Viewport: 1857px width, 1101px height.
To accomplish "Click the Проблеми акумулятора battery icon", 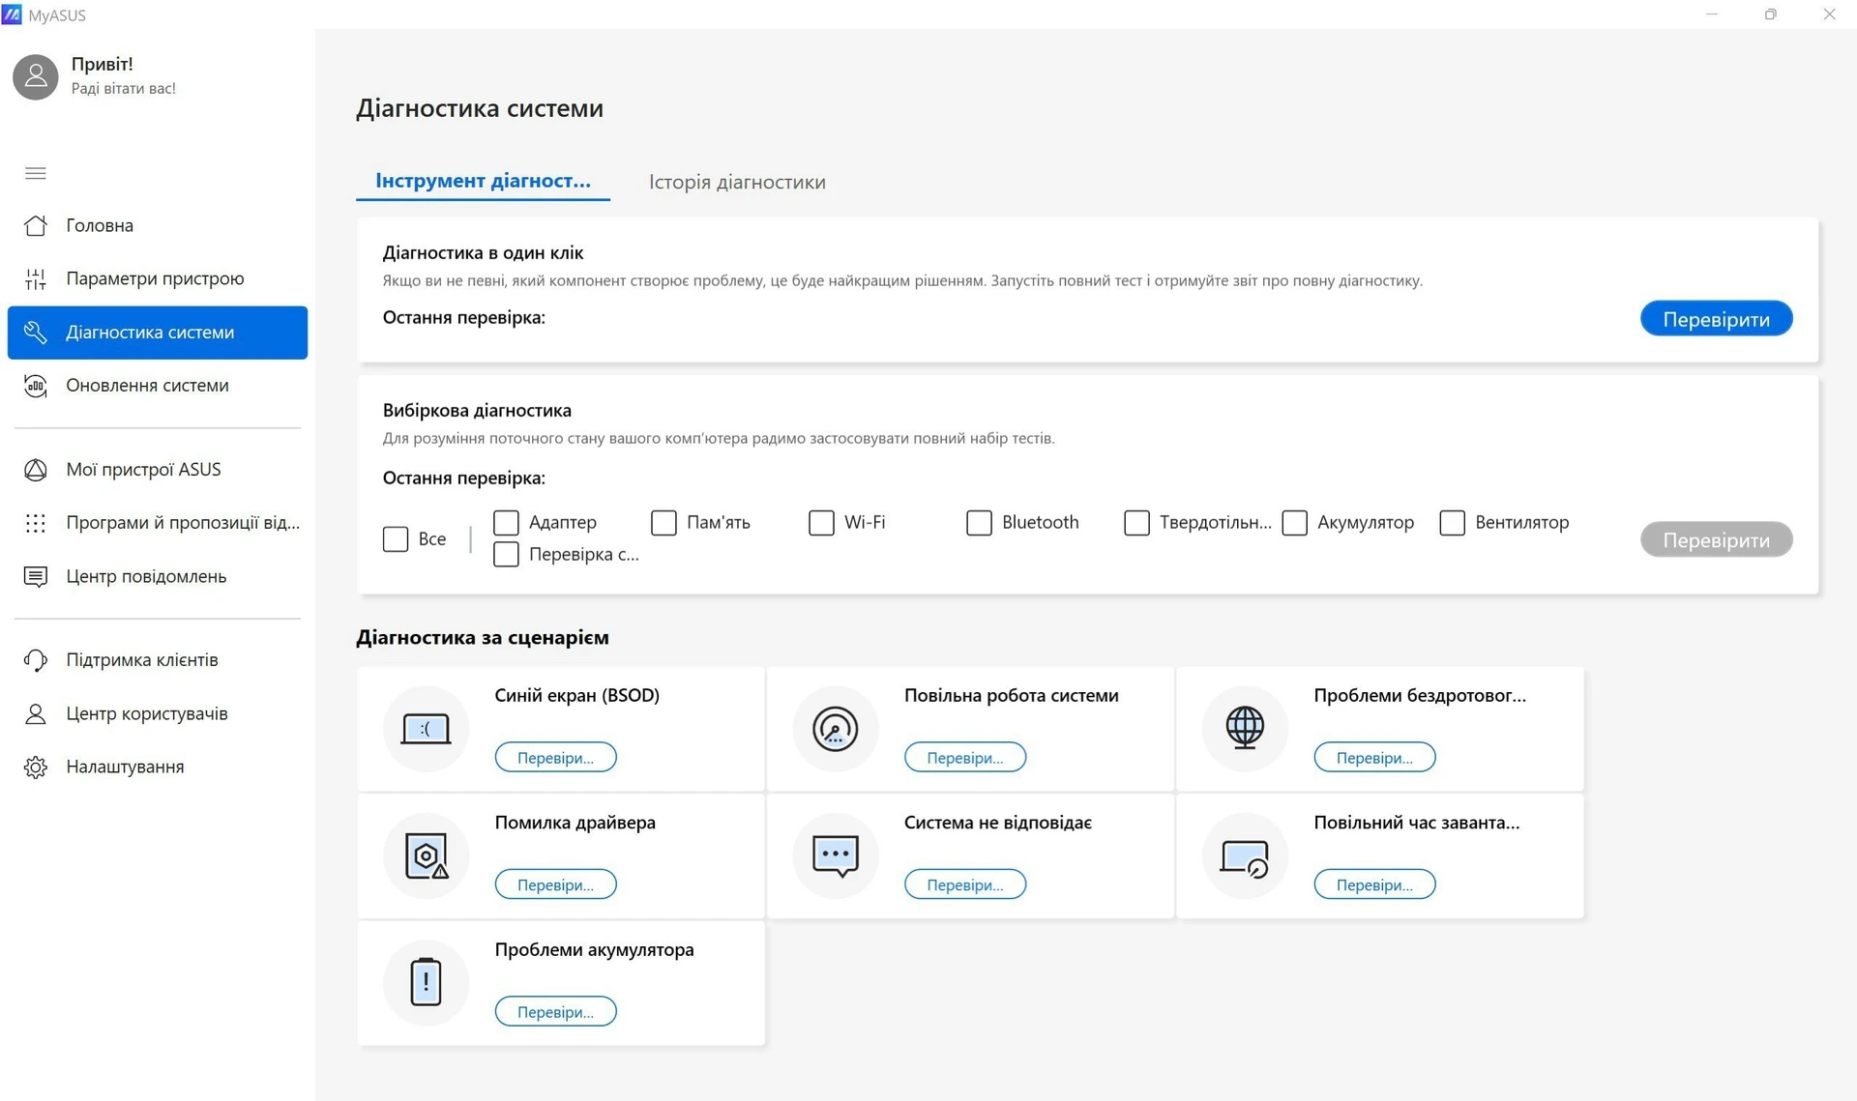I will click(x=426, y=982).
